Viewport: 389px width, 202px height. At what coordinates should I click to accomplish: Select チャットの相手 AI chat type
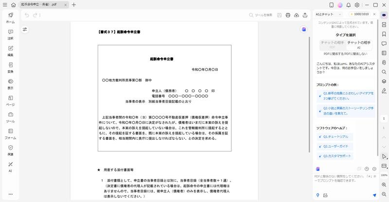pyautogui.click(x=359, y=45)
